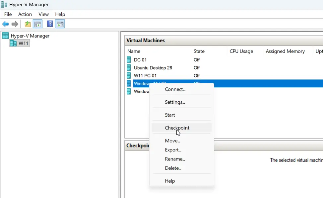Select Start in the context menu
The height and width of the screenshot is (198, 323).
[182, 115]
